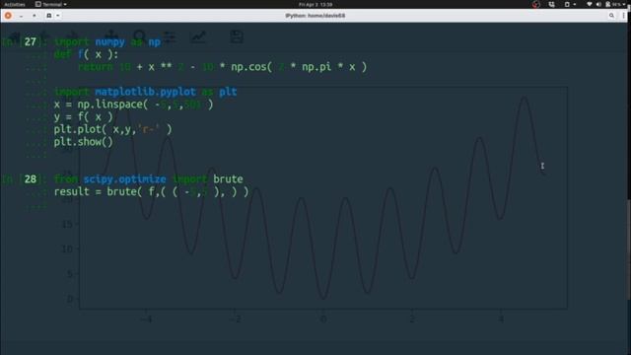The width and height of the screenshot is (631, 355).
Task: Click the red screen recording indicator
Action: [x=535, y=4]
